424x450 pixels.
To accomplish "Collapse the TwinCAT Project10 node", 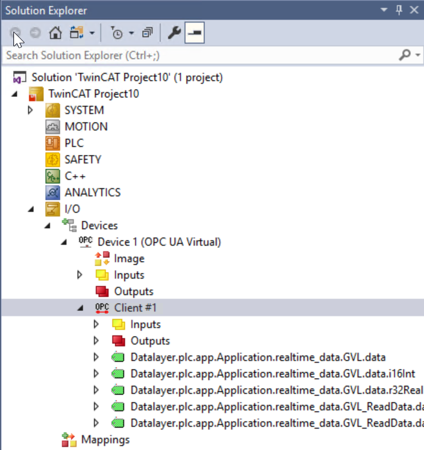I will click(x=15, y=94).
